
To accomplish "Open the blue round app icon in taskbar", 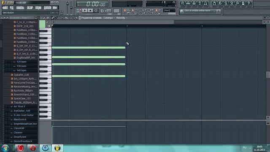I will coord(45,148).
